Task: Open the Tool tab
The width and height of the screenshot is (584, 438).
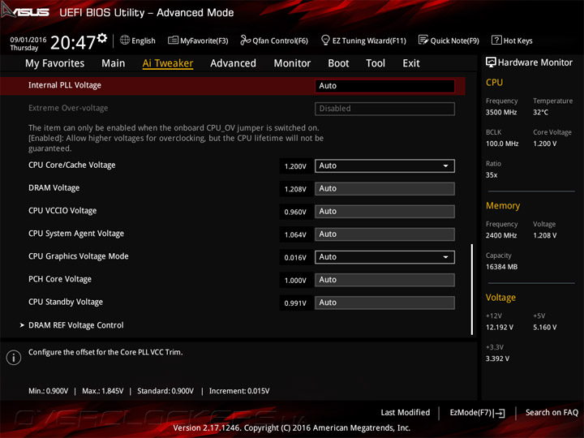Action: 376,63
